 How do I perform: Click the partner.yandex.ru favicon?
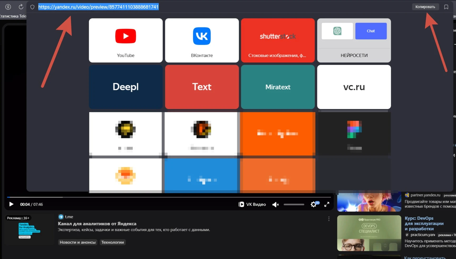[407, 195]
